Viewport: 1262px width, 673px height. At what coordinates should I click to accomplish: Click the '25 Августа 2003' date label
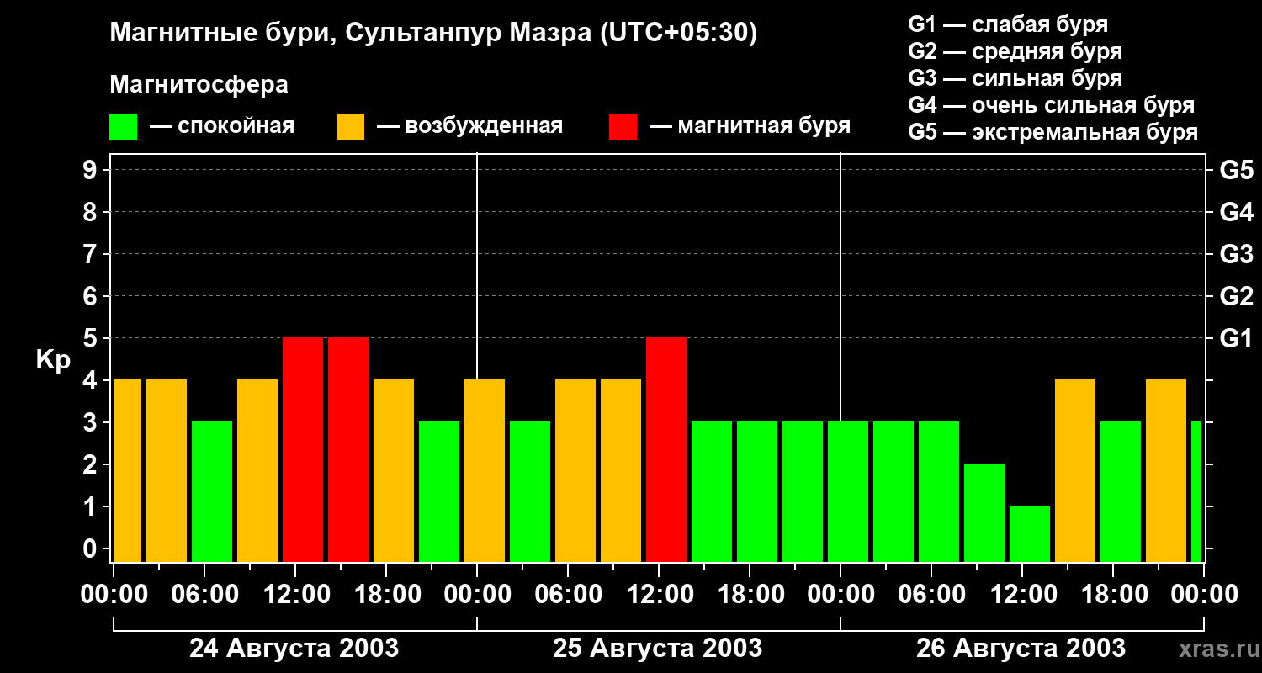658,649
